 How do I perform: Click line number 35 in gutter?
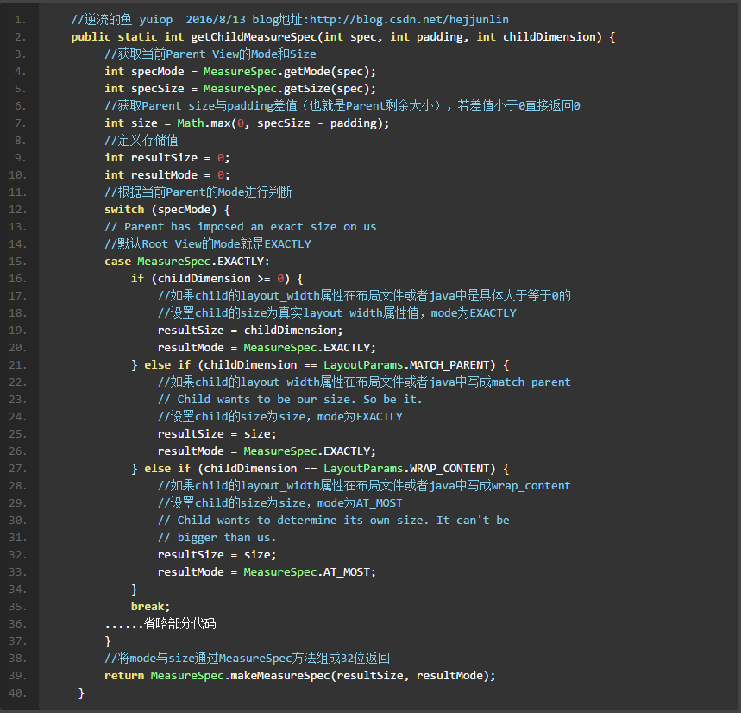click(17, 606)
